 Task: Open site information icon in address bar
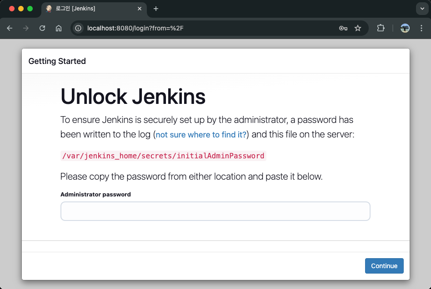coord(78,28)
